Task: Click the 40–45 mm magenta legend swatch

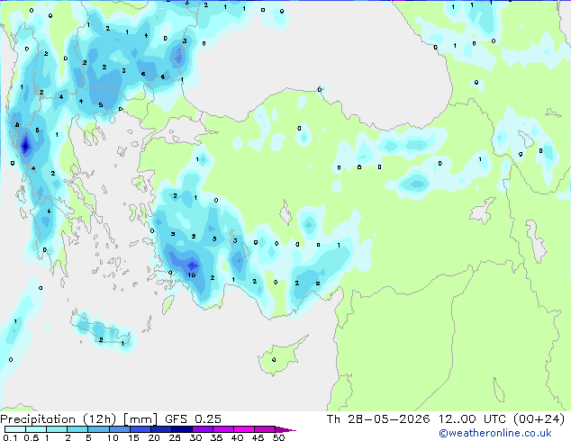Action: pos(244,429)
